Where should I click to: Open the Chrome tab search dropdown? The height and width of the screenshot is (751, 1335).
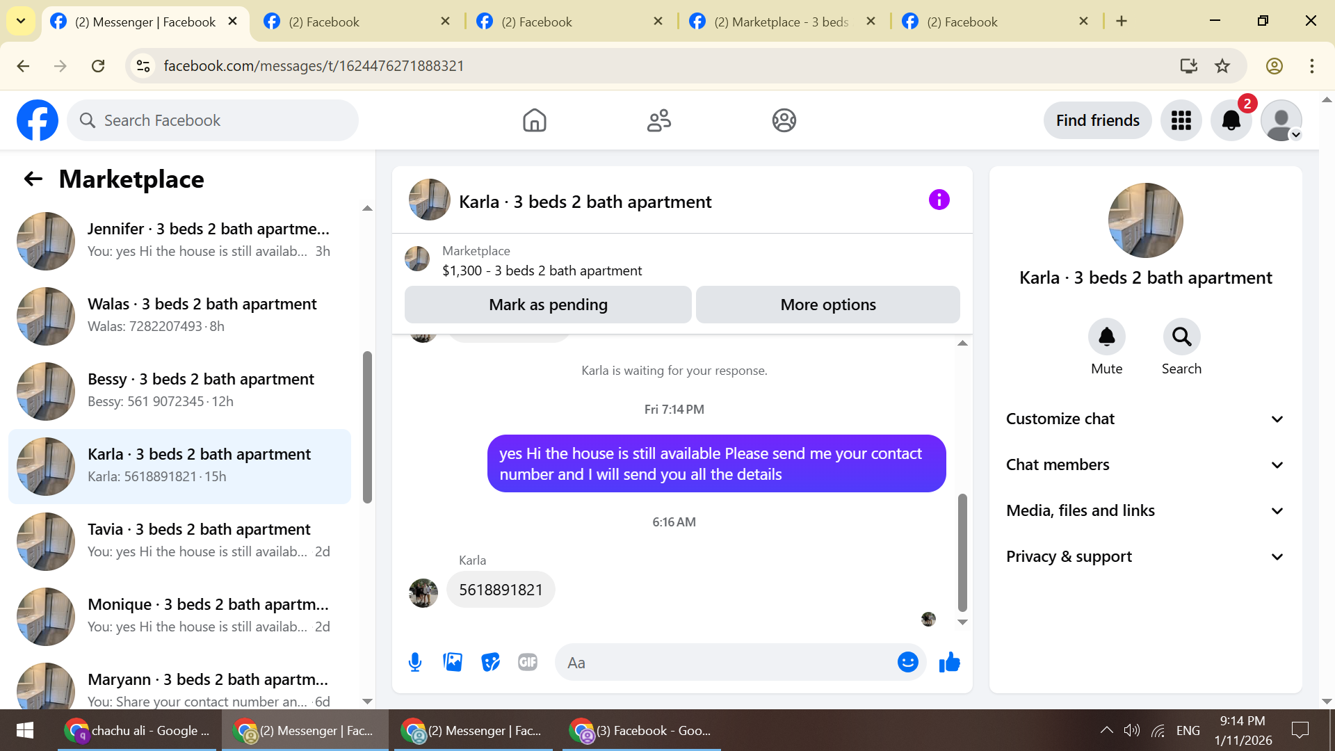pos(21,22)
